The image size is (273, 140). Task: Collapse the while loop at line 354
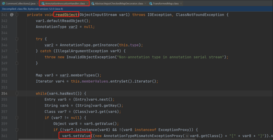(17, 94)
